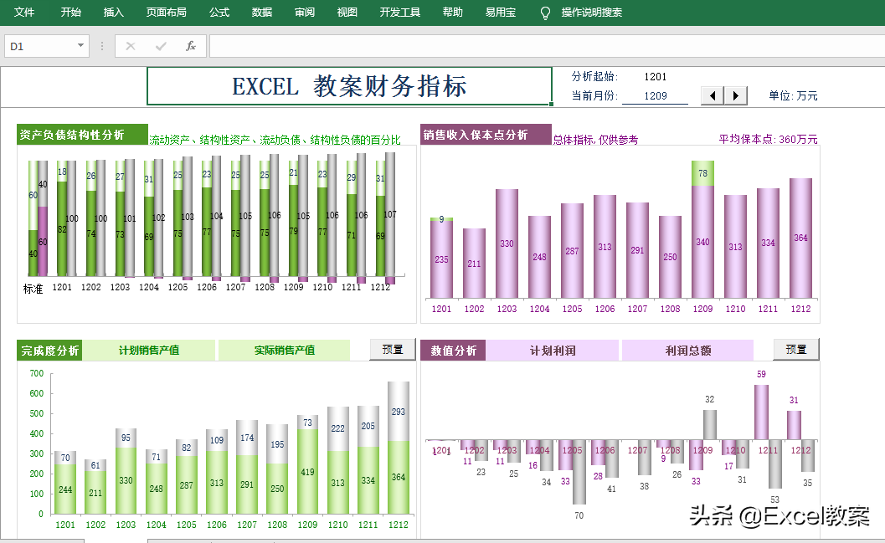Click the 1205 gray bar labeled 70

click(579, 472)
